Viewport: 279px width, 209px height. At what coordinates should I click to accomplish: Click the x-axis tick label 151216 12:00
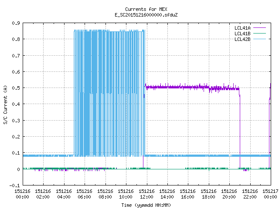click(x=146, y=194)
